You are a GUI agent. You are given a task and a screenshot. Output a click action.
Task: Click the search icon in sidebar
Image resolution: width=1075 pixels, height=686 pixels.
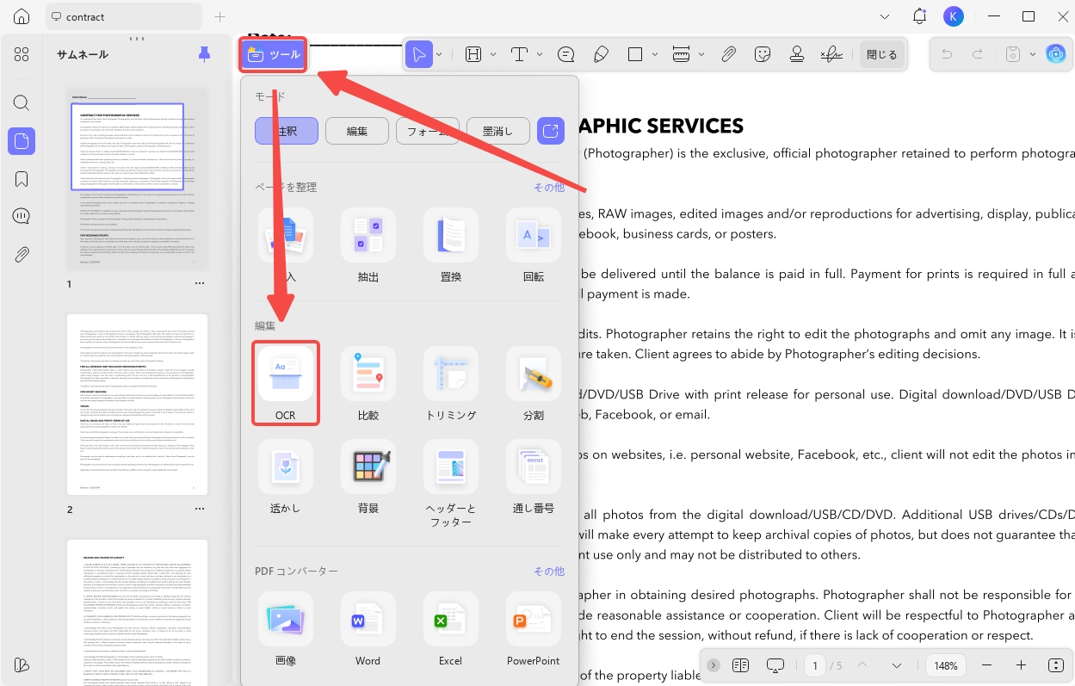point(22,103)
